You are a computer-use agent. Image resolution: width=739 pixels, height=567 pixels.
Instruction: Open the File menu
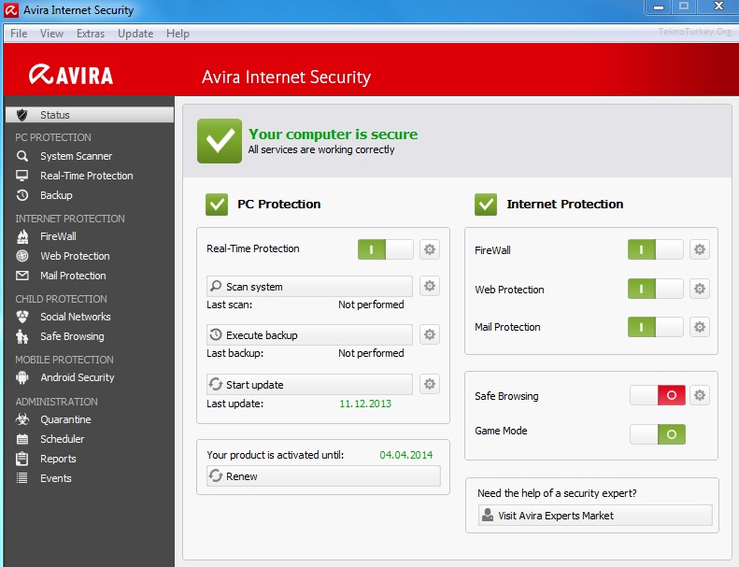click(x=19, y=34)
